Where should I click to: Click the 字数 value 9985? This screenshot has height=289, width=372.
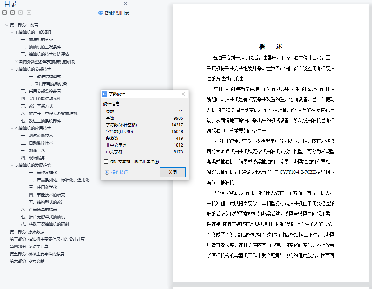point(178,118)
